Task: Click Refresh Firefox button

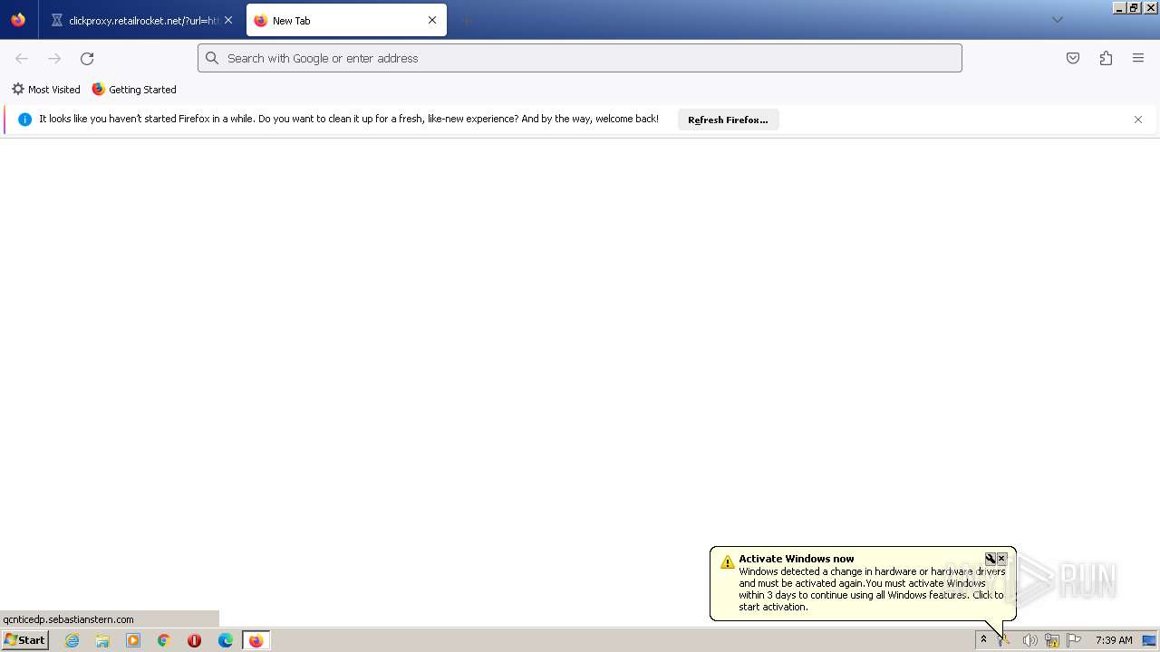Action: [x=728, y=120]
